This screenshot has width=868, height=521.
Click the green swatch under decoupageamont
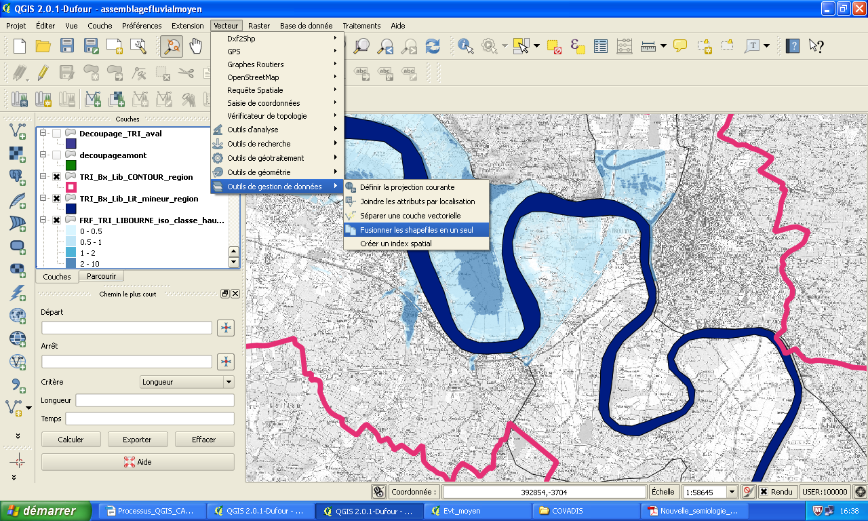click(x=71, y=166)
